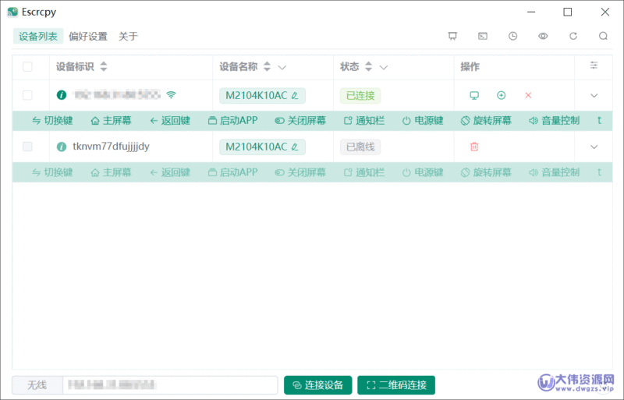The height and width of the screenshot is (400, 624).
Task: Select device ID text tknvm77dfujjjjdy
Action: [x=111, y=147]
